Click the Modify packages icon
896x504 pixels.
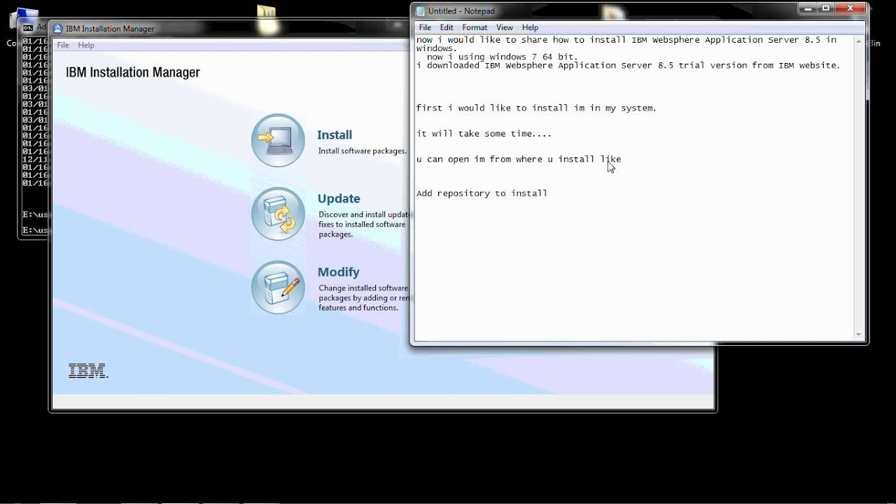278,287
